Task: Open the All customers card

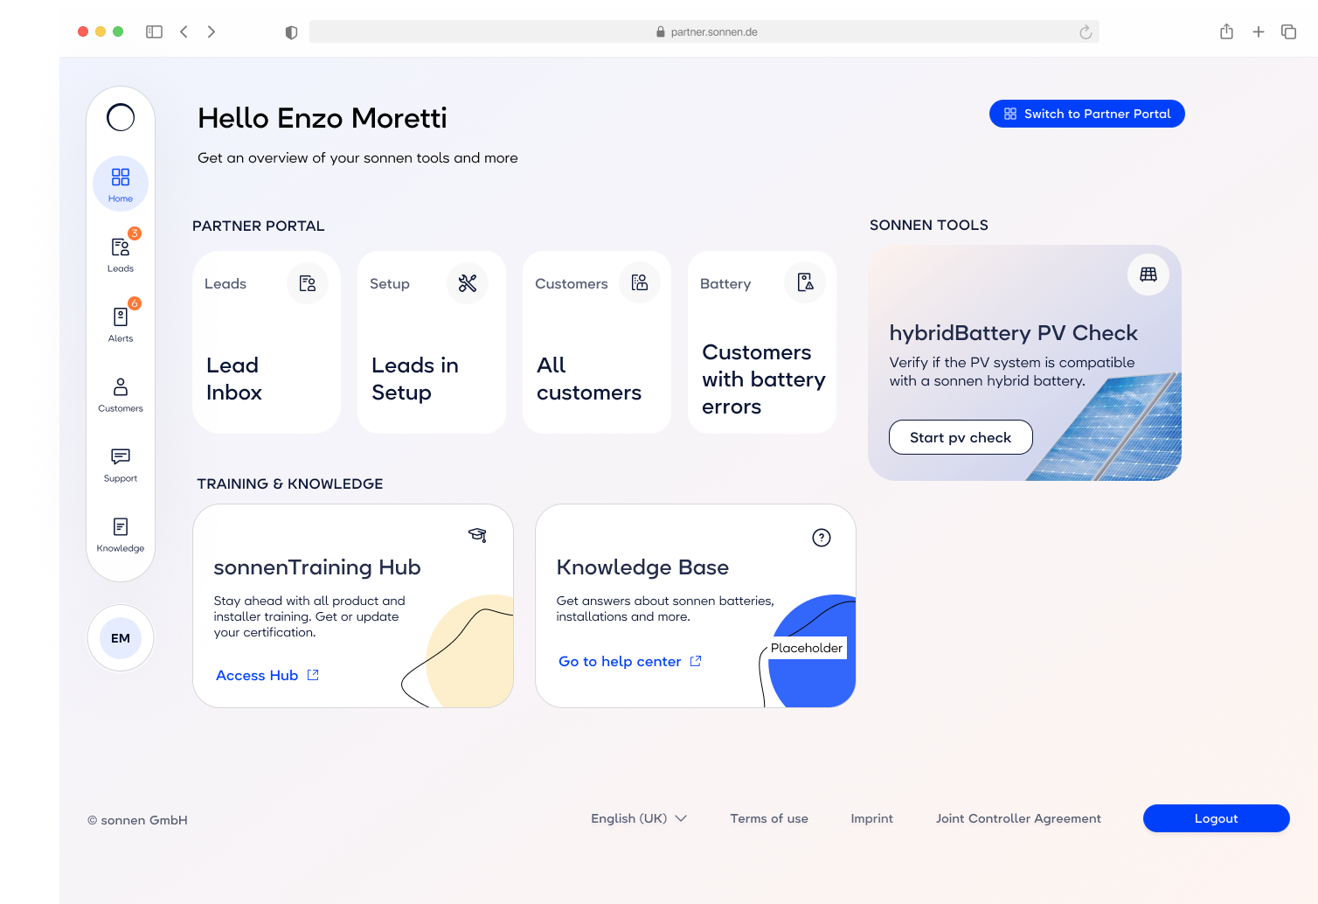Action: click(x=597, y=342)
